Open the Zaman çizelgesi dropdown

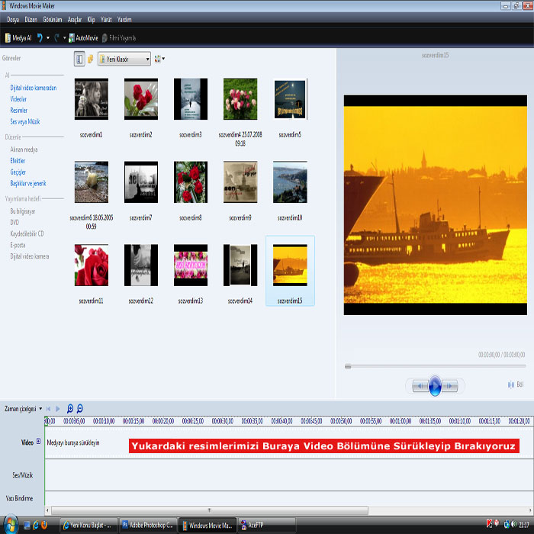pos(23,409)
